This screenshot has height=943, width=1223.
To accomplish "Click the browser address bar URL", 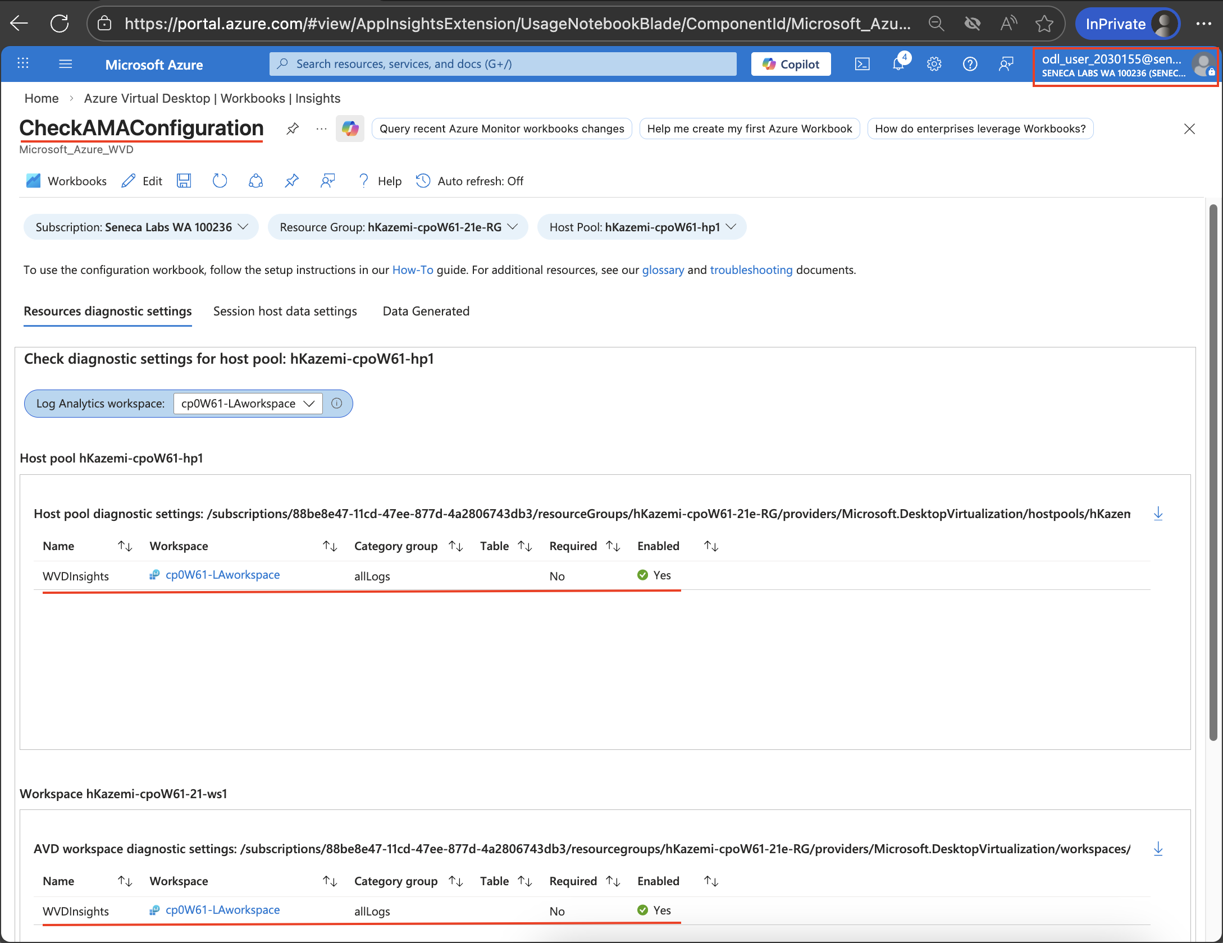I will coord(517,24).
